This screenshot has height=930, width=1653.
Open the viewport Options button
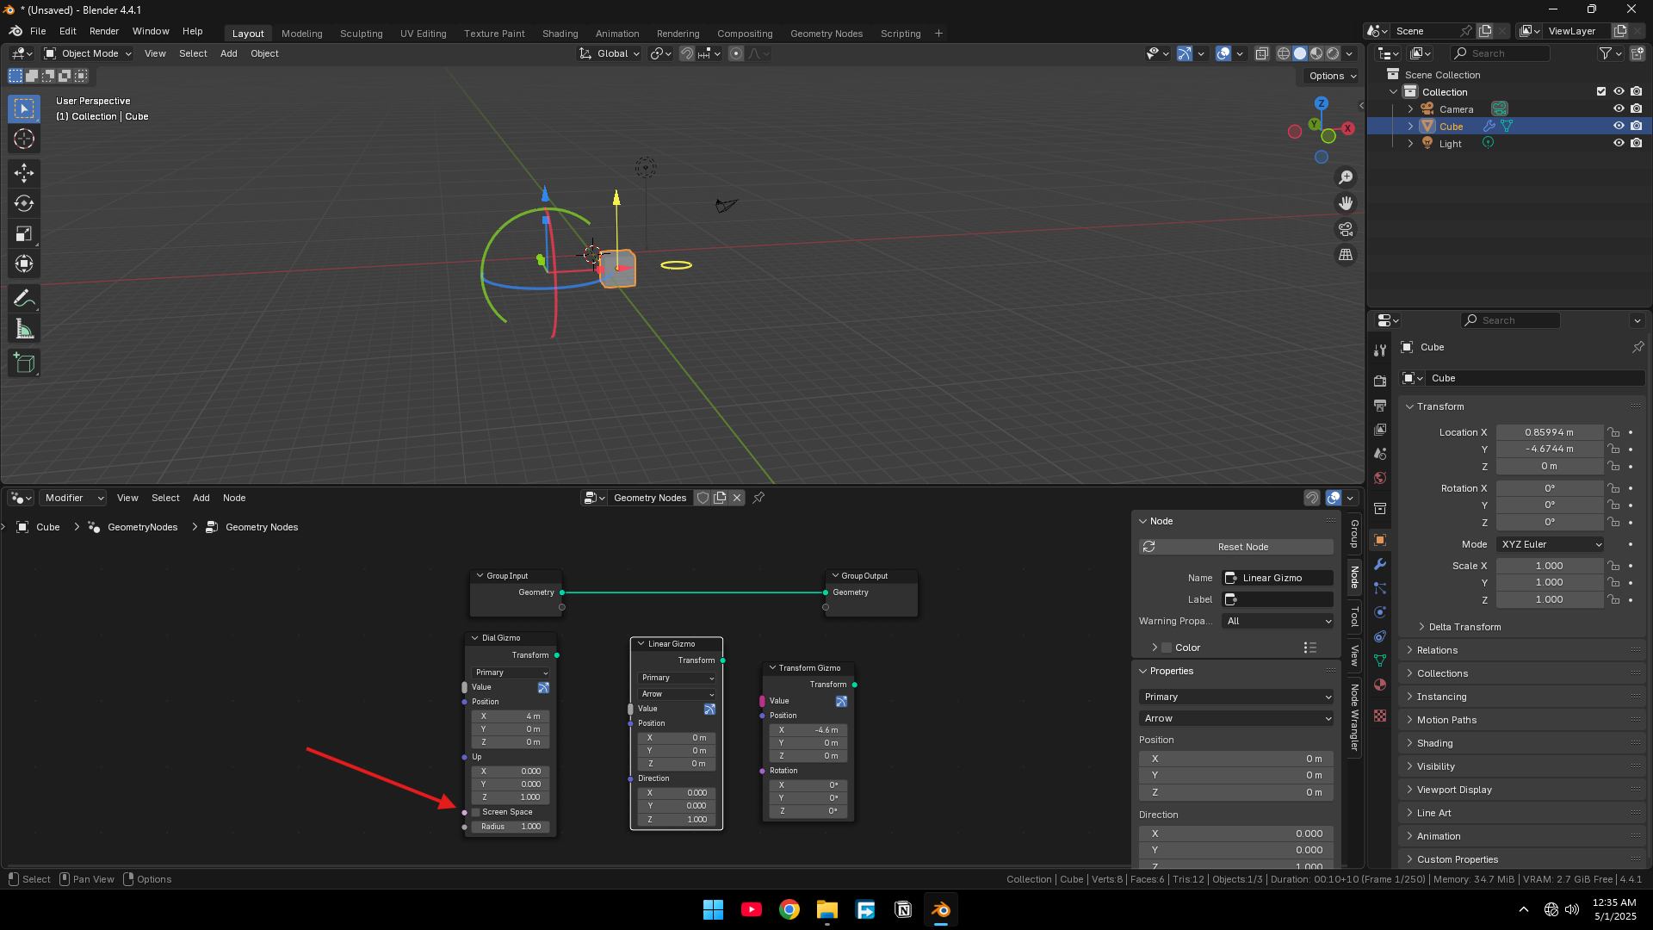[1333, 76]
